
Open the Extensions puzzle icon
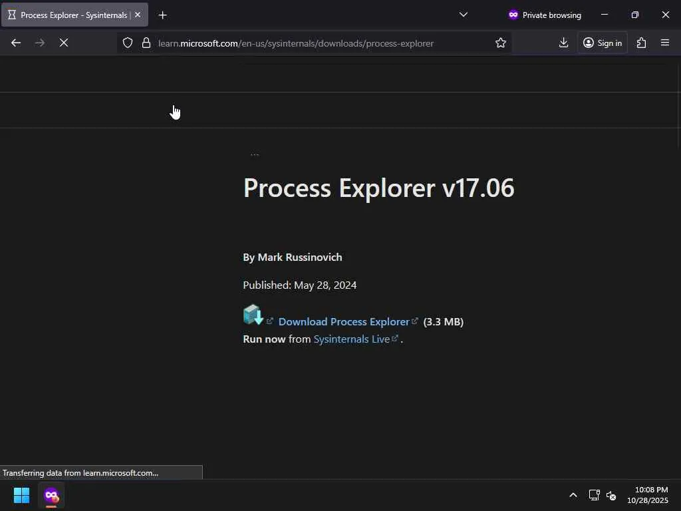[x=641, y=43]
